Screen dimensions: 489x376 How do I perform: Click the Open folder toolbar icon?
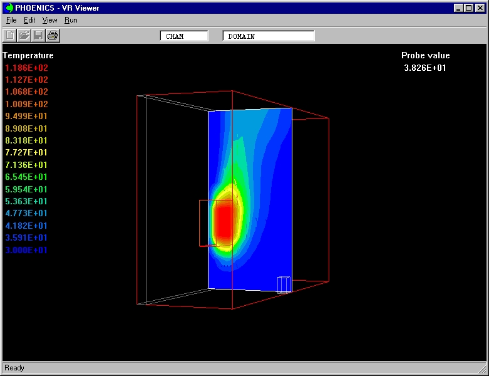click(x=24, y=36)
